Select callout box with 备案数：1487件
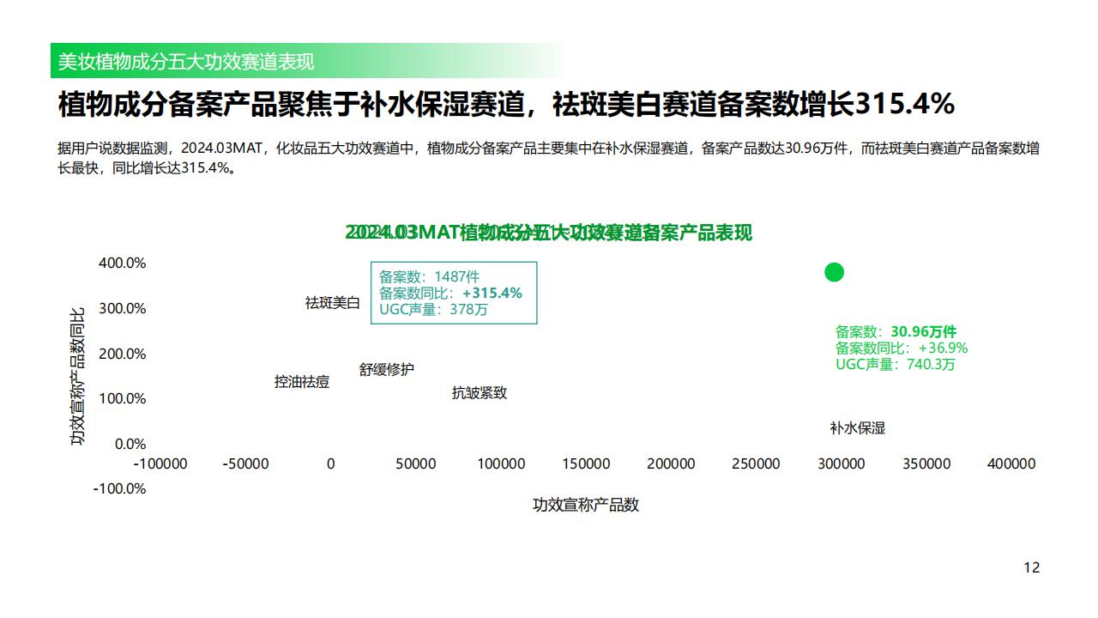This screenshot has width=1098, height=618. click(454, 293)
